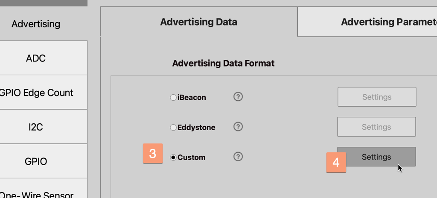Select the Custom radio option
This screenshot has height=198, width=437.
173,157
